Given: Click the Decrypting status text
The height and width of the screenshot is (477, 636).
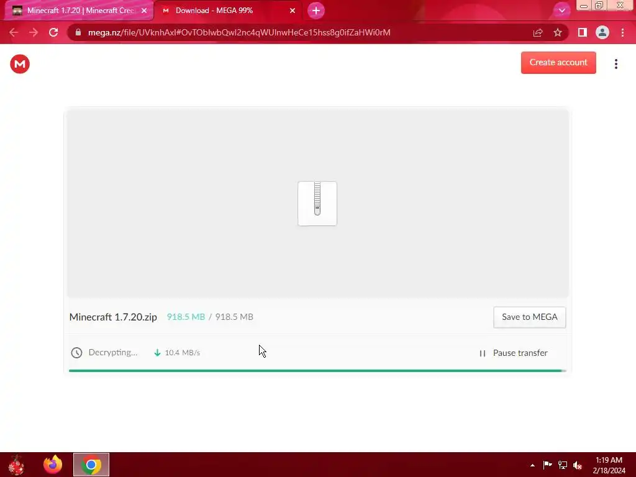Looking at the screenshot, I should tap(113, 353).
